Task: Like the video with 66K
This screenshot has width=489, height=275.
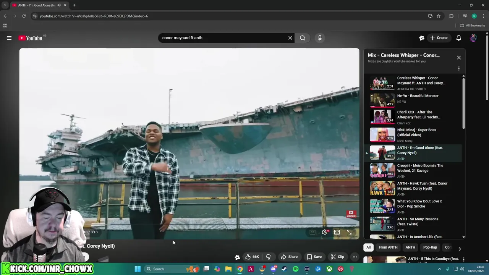Action: coord(252,257)
